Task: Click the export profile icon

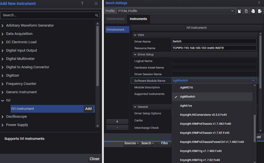Action: point(260,11)
